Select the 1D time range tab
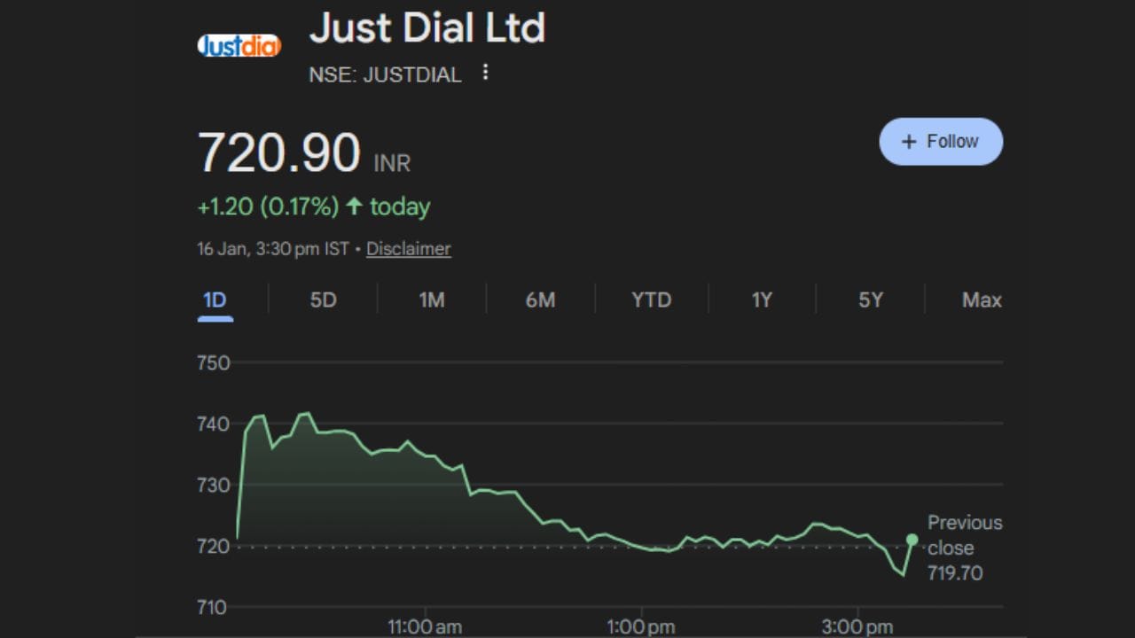 [x=215, y=300]
